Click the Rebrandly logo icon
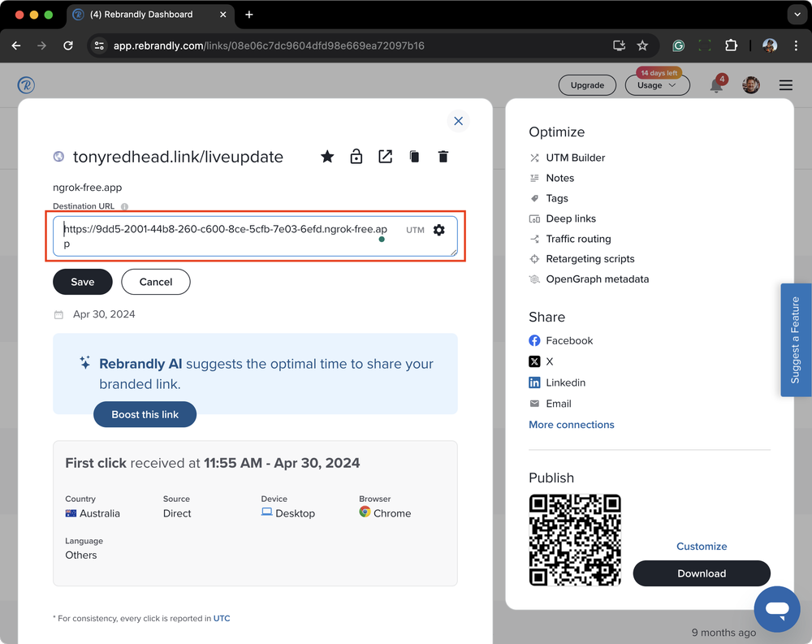The width and height of the screenshot is (812, 644). [26, 85]
